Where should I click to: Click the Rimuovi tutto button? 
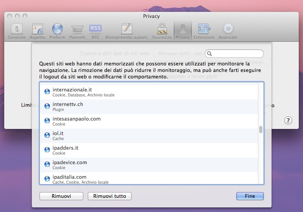click(x=110, y=196)
